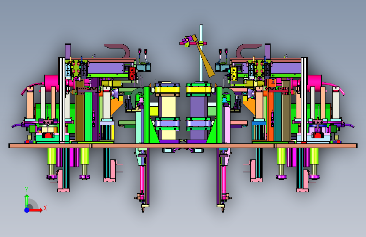Select the red block on the left upper carriage
Viewport: 366px width, 237px height.
tap(132, 73)
